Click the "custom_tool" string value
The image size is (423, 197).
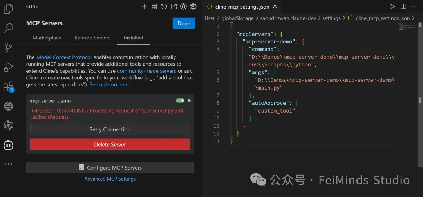[275, 111]
